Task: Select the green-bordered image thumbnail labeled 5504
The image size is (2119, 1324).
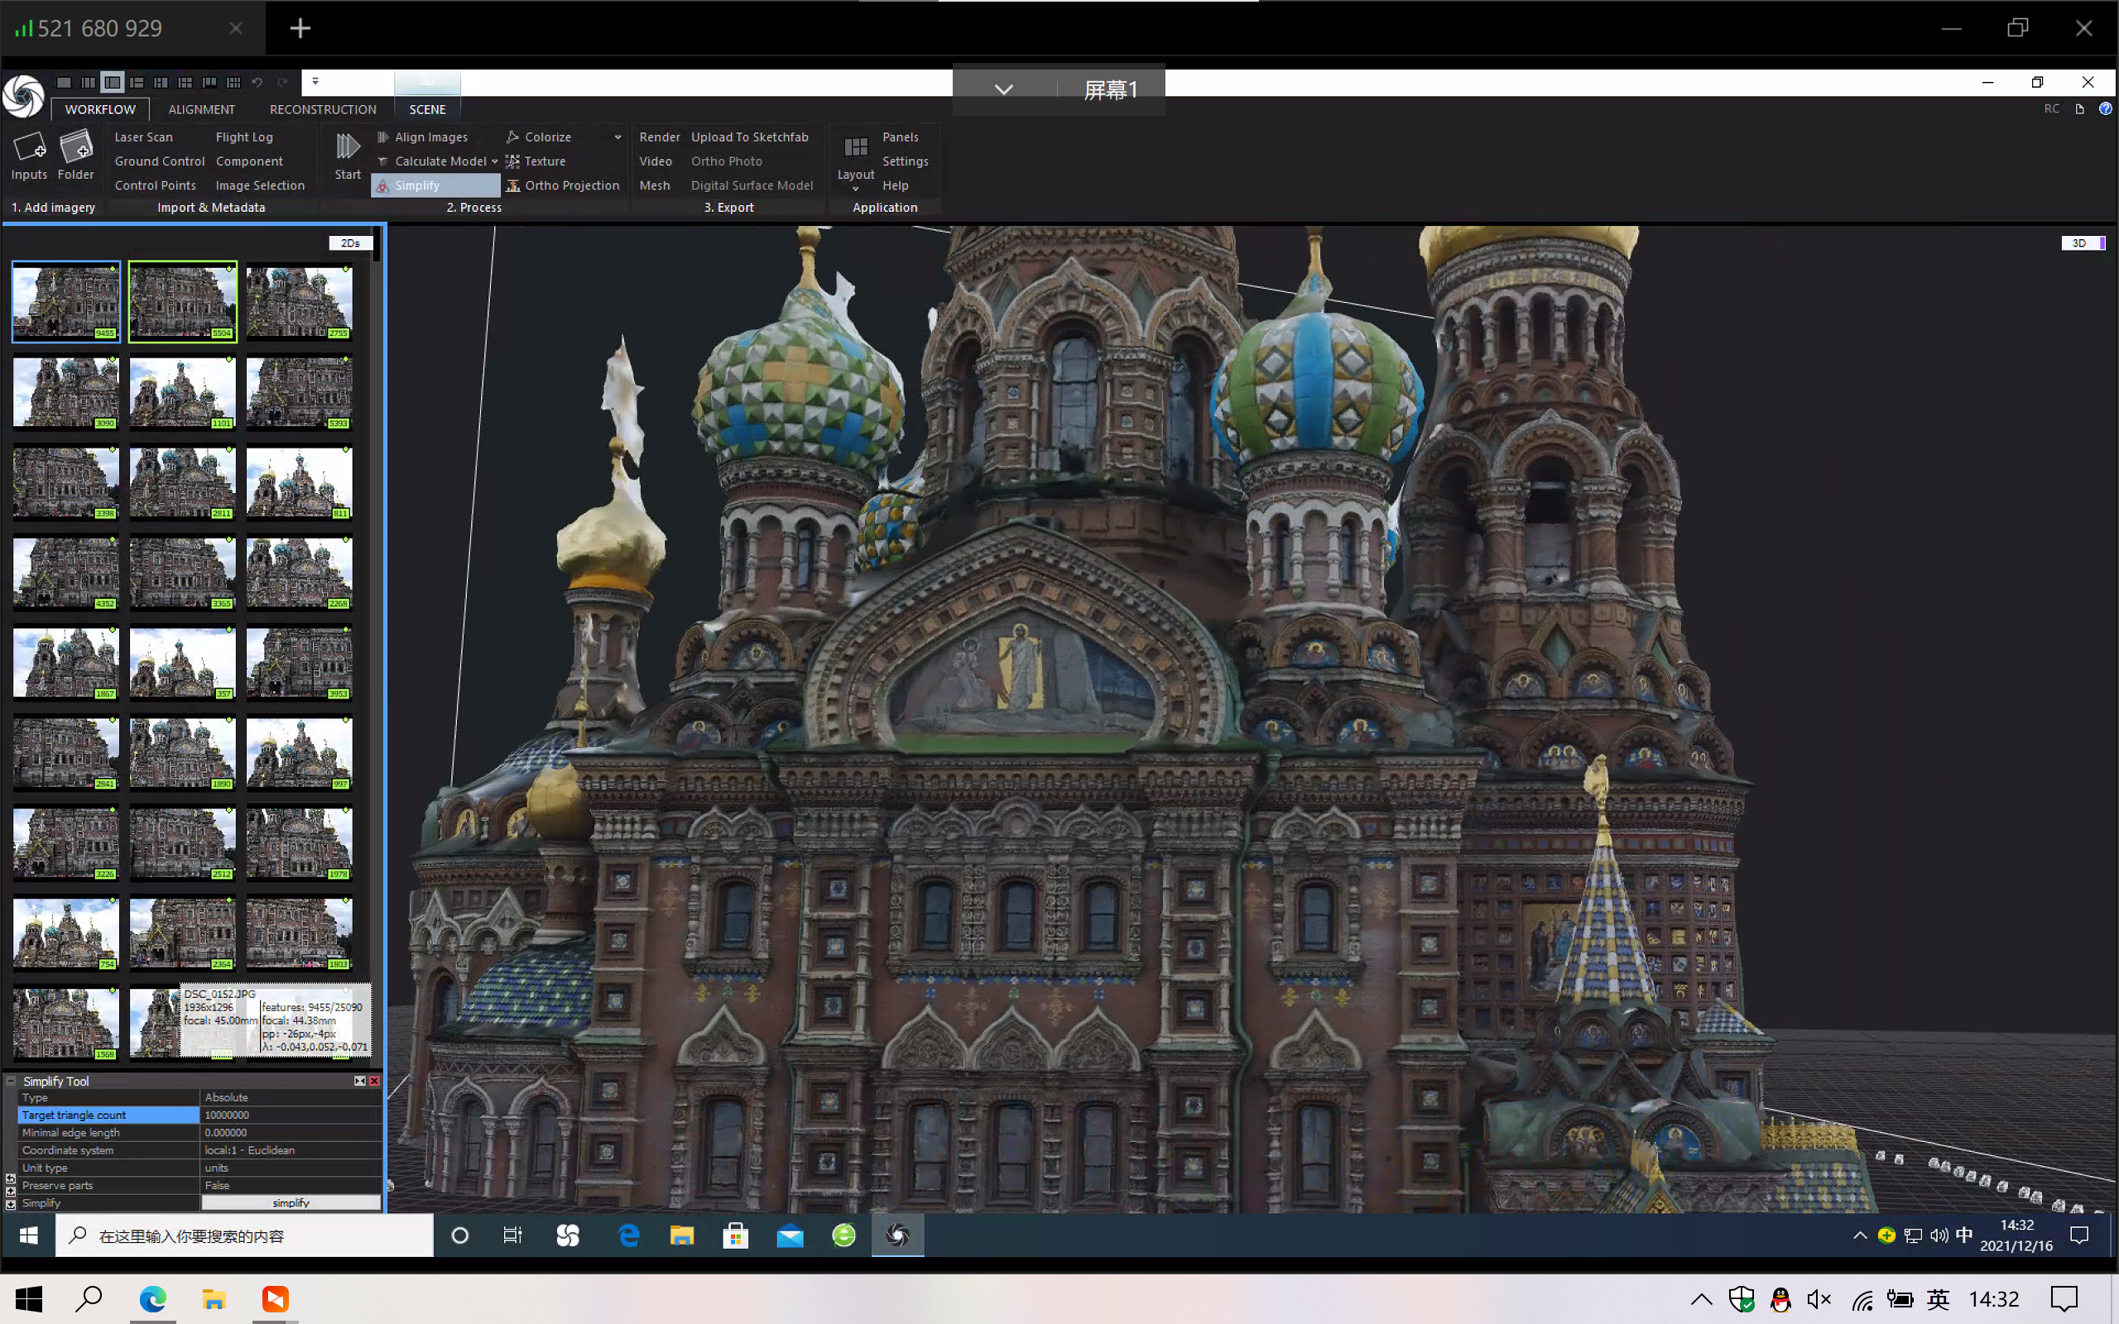Action: 182,302
